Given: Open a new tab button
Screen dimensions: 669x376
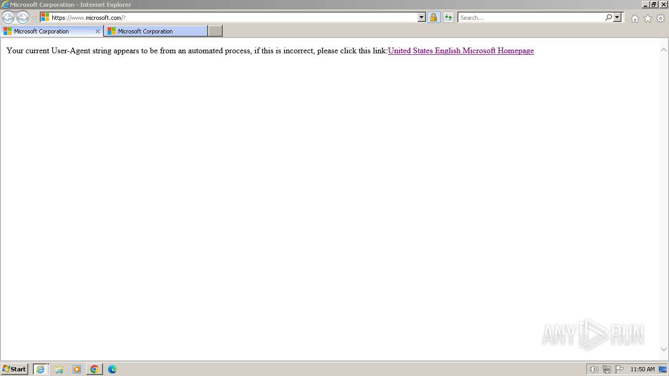Looking at the screenshot, I should 215,31.
